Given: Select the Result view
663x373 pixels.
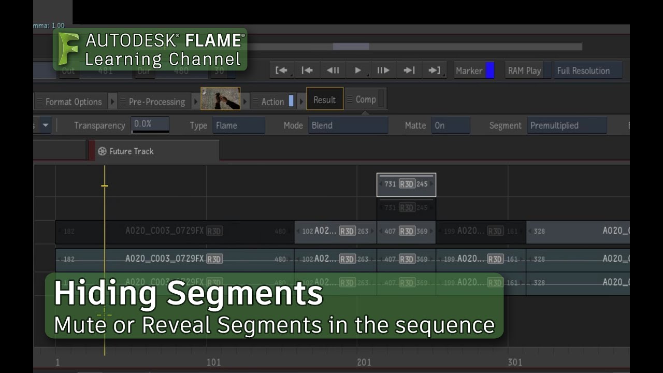Looking at the screenshot, I should point(325,99).
